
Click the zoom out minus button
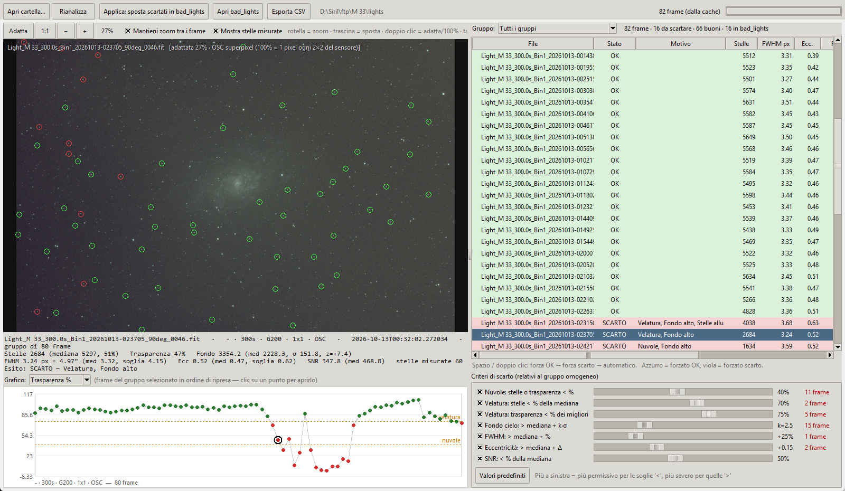click(65, 31)
